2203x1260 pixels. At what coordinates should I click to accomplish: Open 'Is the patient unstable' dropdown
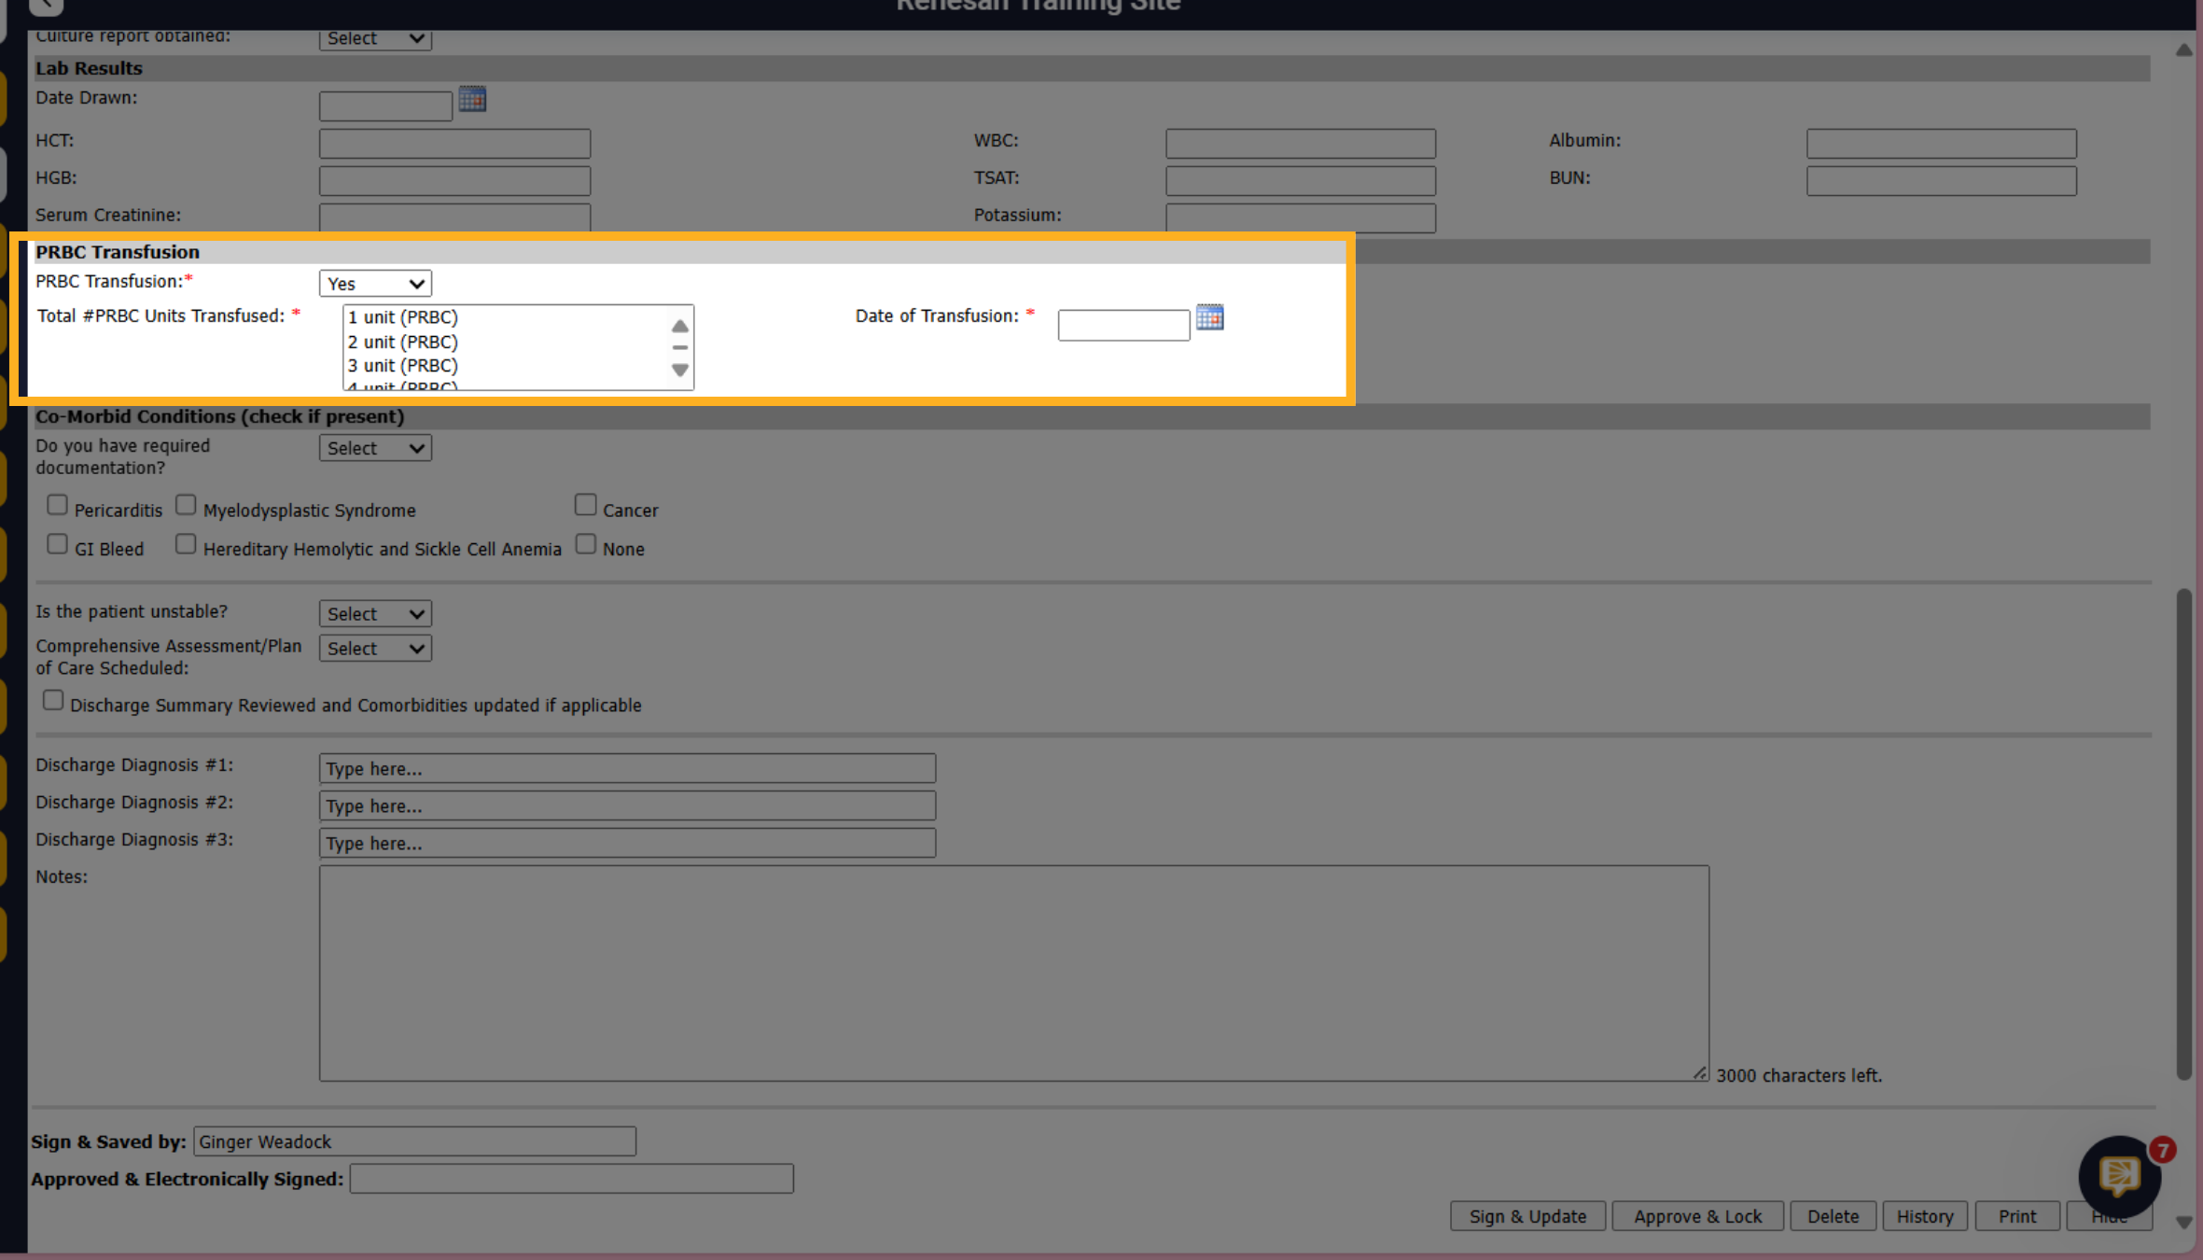(x=375, y=614)
